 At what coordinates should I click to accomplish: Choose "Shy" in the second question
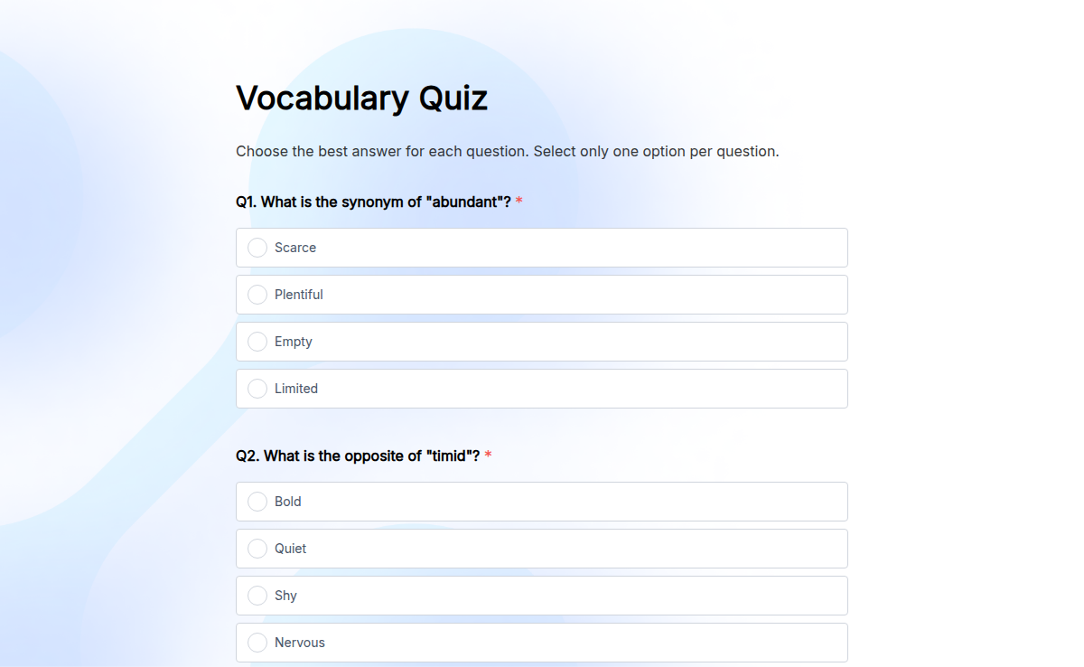click(542, 596)
